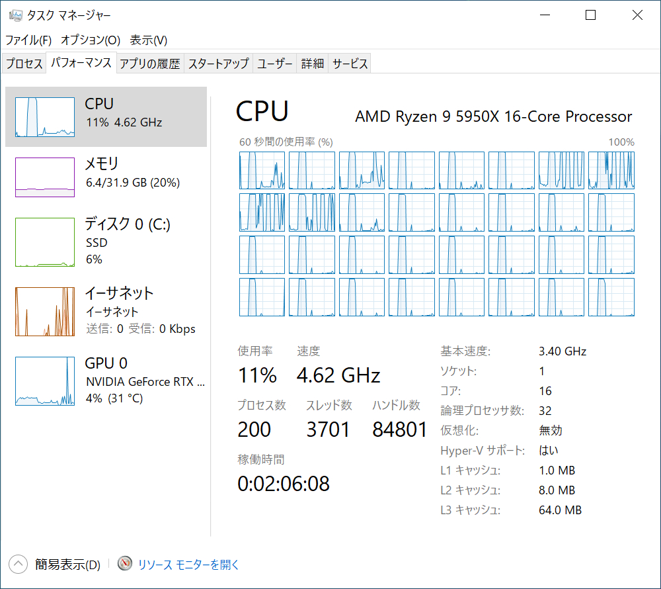Select the ディスク 0 (C:) disk graph
The width and height of the screenshot is (661, 589).
point(45,242)
